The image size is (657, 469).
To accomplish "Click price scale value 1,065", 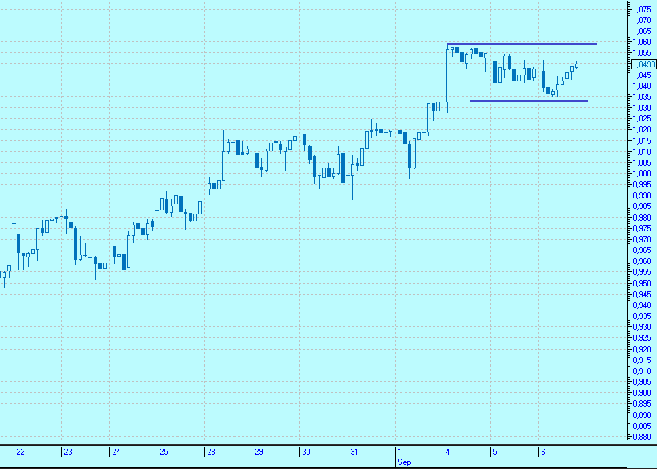I will [642, 31].
